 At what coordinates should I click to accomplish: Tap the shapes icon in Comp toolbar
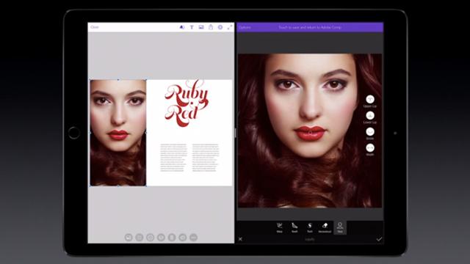181,27
